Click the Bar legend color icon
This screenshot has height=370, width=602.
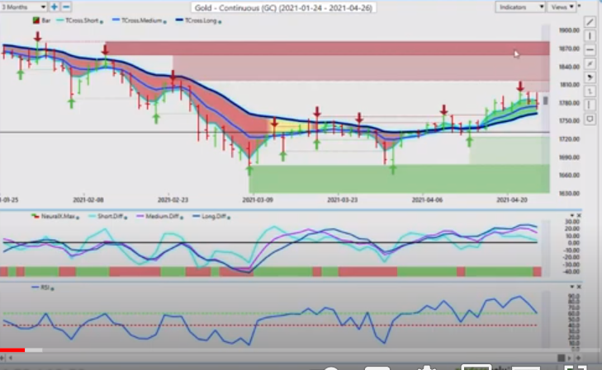pyautogui.click(x=36, y=21)
